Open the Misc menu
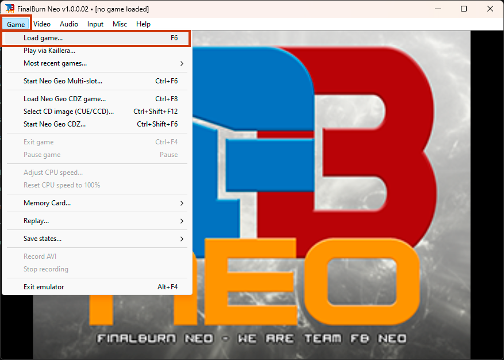 pos(120,24)
